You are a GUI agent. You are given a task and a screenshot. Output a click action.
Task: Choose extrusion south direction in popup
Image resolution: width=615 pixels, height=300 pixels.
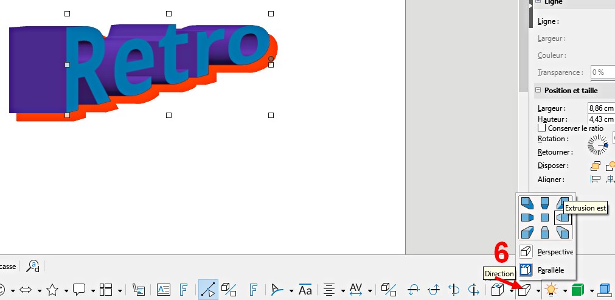(x=545, y=232)
